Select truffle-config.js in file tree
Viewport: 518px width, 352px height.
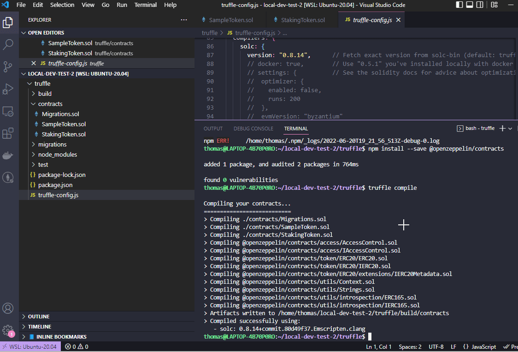click(x=107, y=195)
